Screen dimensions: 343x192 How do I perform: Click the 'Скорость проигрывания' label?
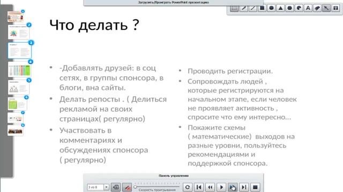click(157, 190)
